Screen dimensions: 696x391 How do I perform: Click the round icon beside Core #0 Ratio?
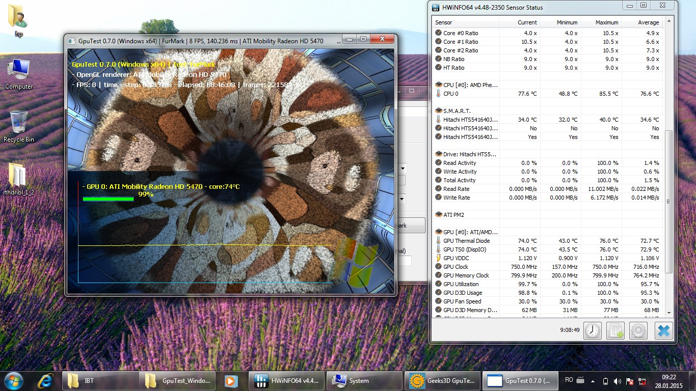438,33
